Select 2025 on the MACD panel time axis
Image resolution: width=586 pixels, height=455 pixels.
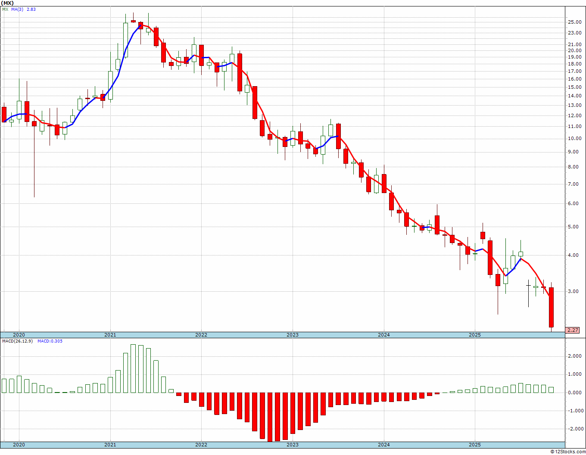(x=475, y=445)
